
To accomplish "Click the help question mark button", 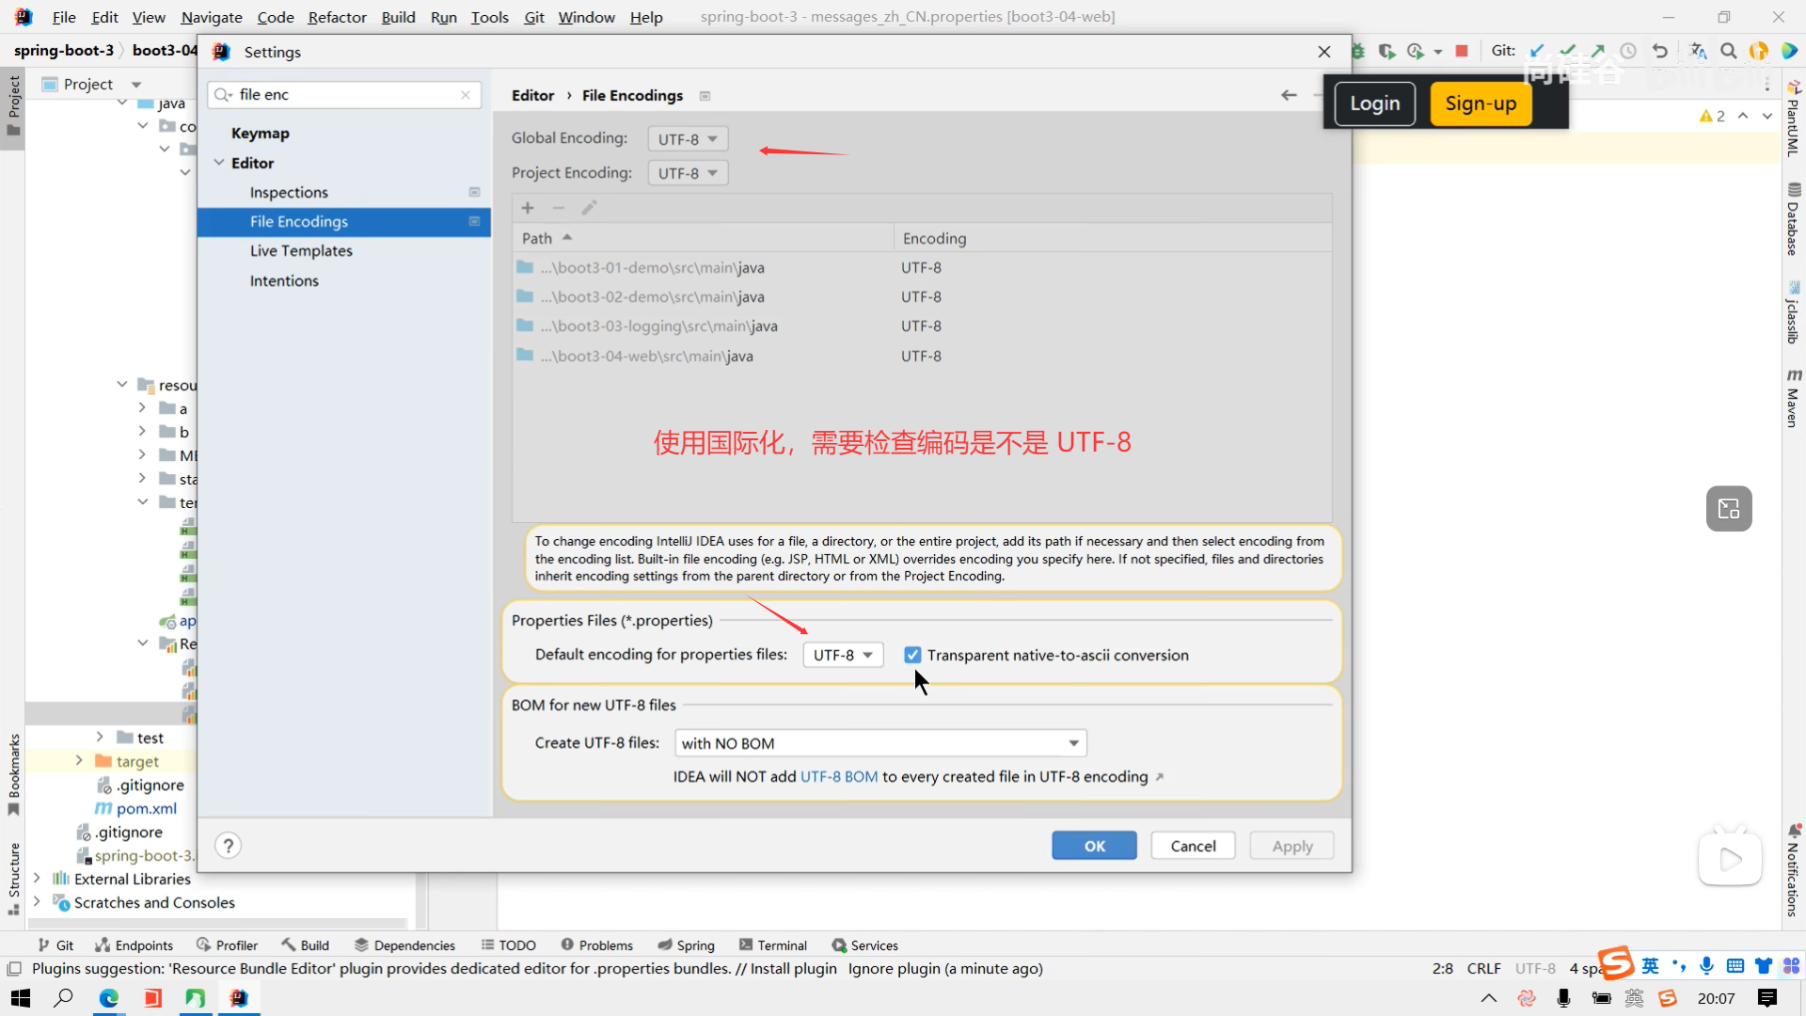I will [x=228, y=846].
